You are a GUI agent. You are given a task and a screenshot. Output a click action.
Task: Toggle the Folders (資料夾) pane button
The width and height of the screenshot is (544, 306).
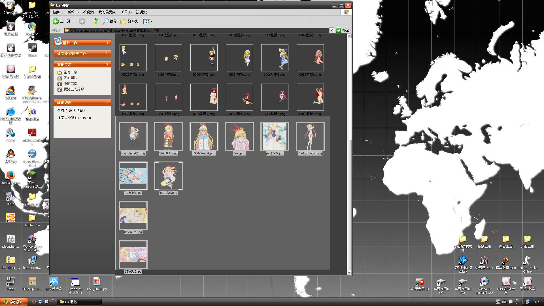(129, 21)
